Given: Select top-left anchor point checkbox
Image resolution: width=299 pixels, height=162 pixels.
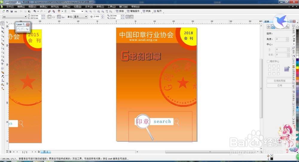Looking at the screenshot, I should click(269, 66).
